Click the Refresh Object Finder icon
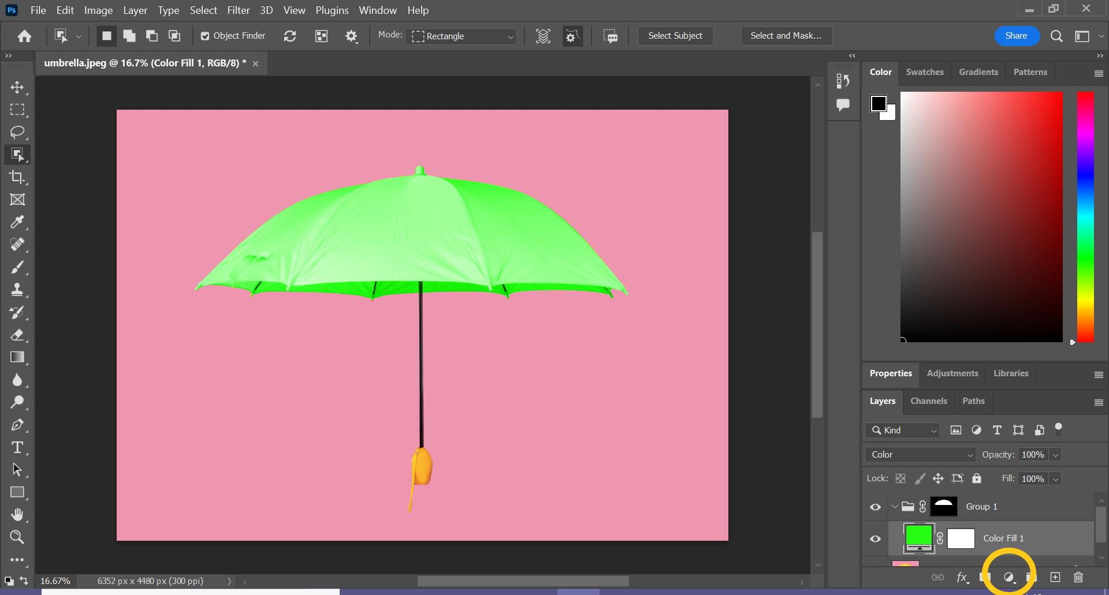 290,36
